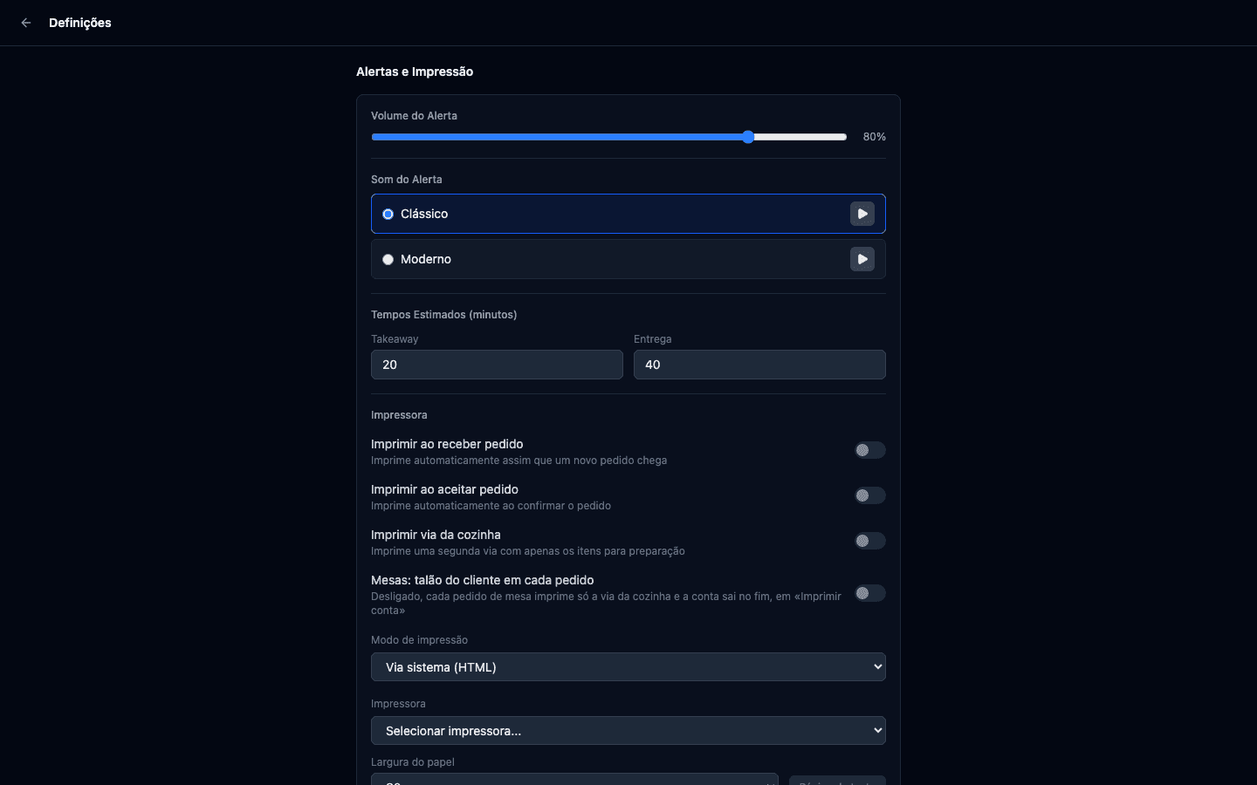The width and height of the screenshot is (1257, 785).
Task: Adjust the Volume do Alerta slider
Action: 609,137
